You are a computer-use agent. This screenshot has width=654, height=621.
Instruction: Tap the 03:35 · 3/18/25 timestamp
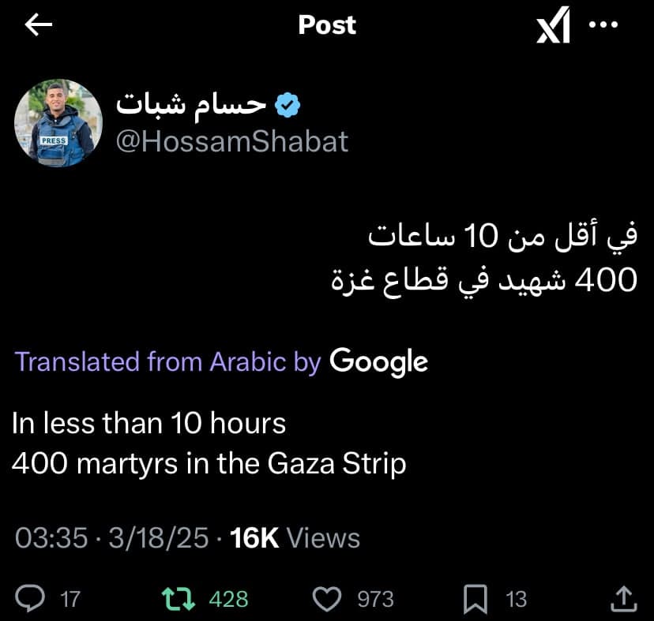coord(112,538)
